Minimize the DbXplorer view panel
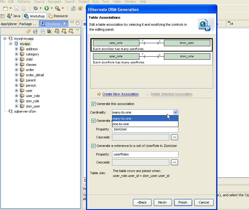 72,22
